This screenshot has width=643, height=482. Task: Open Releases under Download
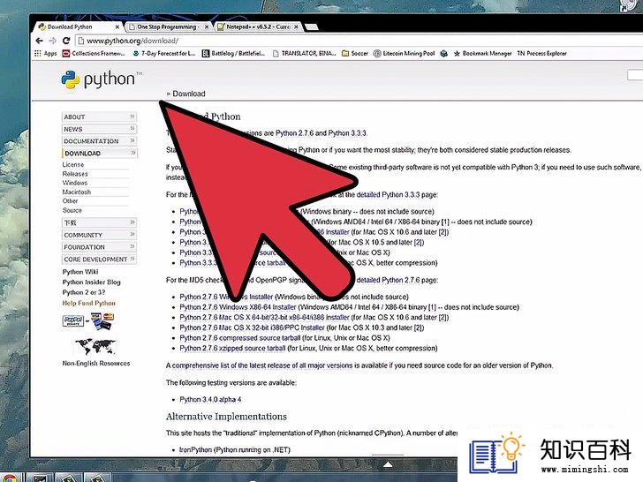click(75, 174)
